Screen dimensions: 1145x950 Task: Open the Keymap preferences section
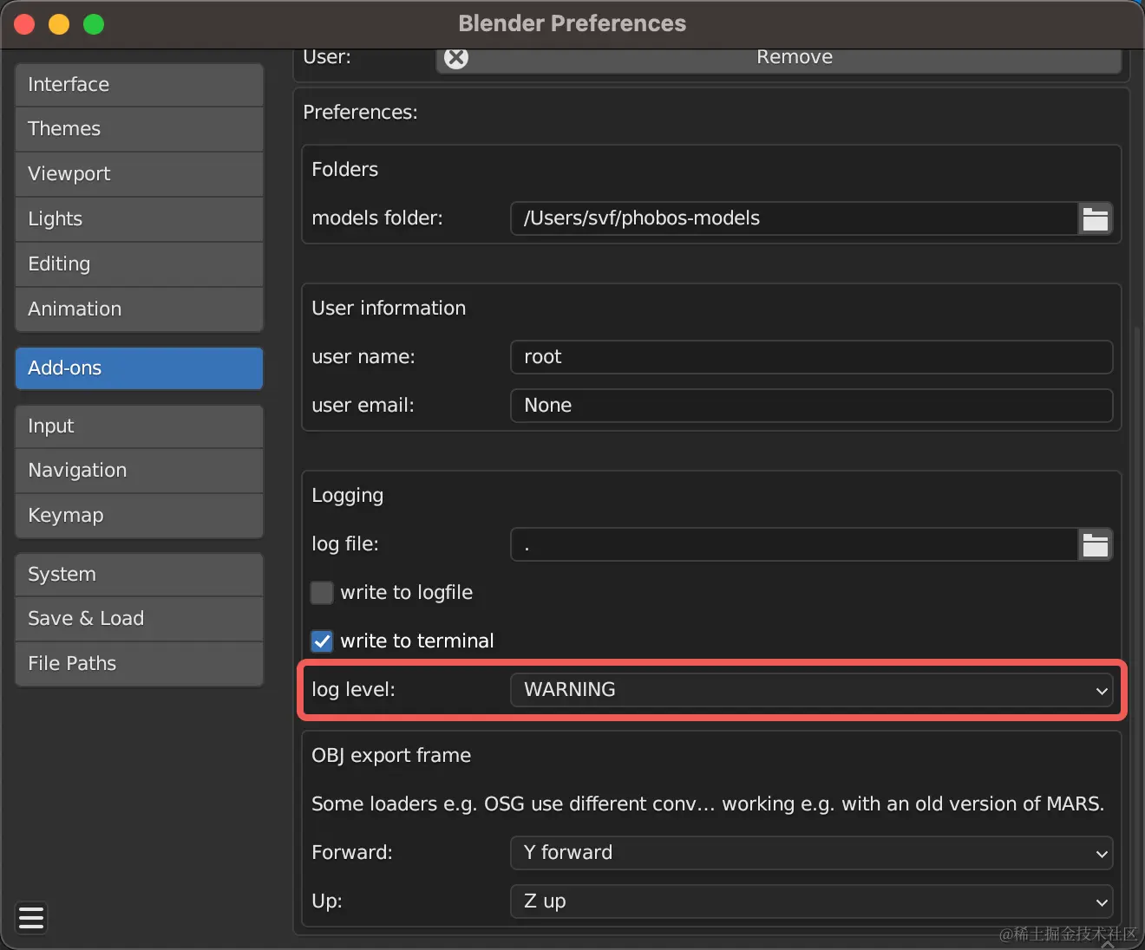pyautogui.click(x=139, y=515)
